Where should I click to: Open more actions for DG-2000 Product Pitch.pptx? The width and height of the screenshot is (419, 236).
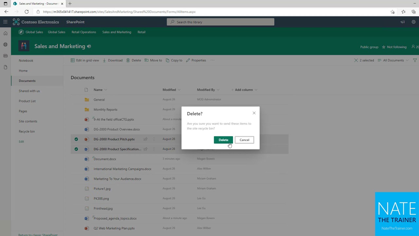pos(154,139)
